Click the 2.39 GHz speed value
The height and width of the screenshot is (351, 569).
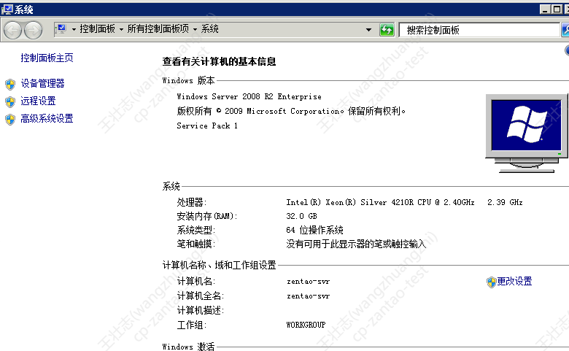[505, 202]
